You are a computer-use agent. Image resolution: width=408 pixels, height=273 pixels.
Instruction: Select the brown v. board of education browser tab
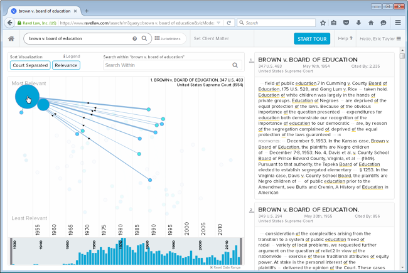click(44, 11)
